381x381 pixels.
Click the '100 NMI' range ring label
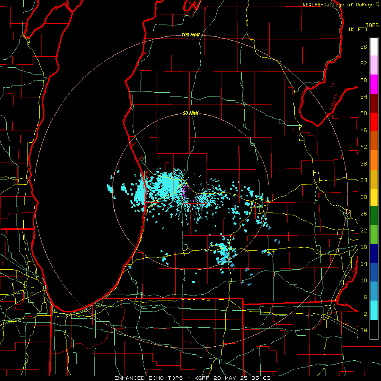click(190, 35)
